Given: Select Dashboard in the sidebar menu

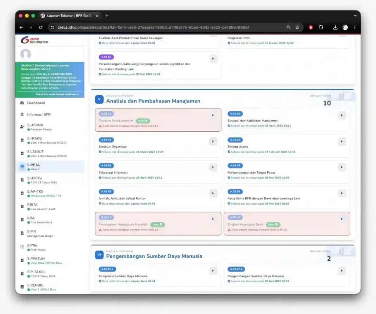Looking at the screenshot, I should (x=36, y=103).
